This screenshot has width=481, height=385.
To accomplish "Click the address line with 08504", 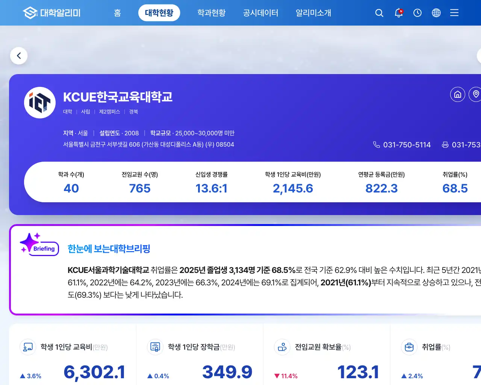I will 148,144.
